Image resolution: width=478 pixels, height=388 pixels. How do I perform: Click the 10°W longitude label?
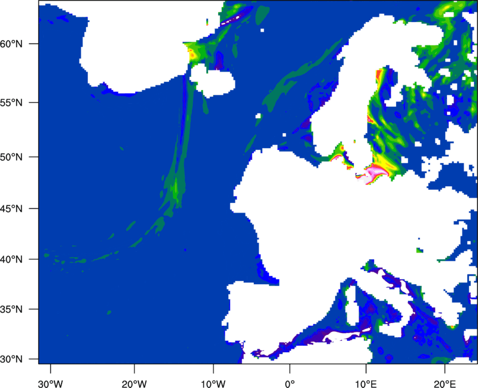pos(213,384)
